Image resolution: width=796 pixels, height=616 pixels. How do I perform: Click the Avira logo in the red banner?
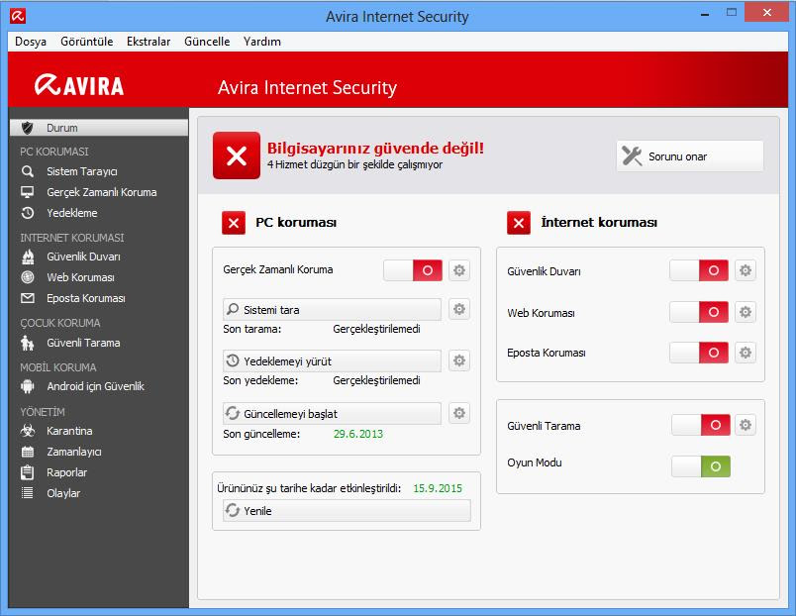79,85
